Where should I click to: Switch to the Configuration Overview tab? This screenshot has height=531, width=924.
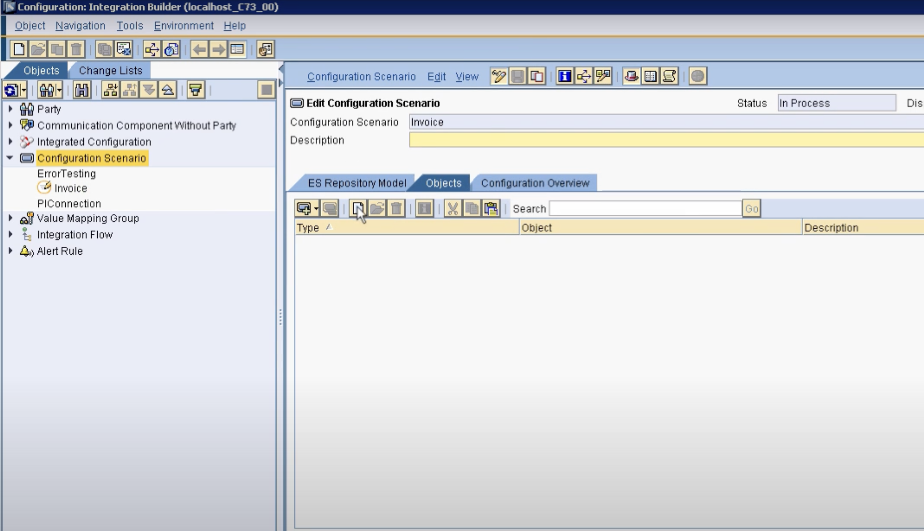coord(534,183)
